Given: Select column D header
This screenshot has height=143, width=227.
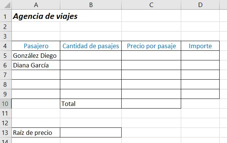Looking at the screenshot, I should [200, 5].
